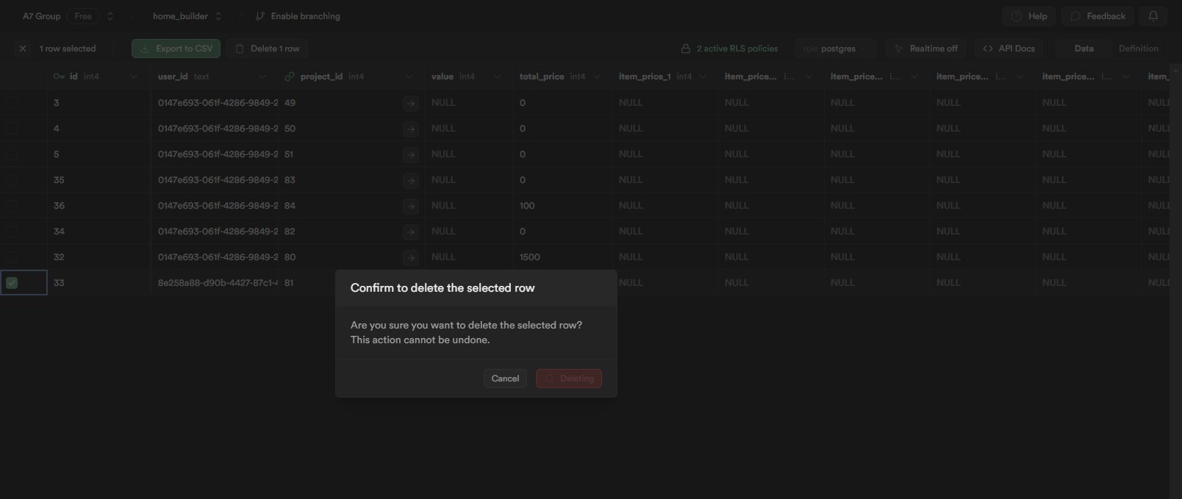This screenshot has height=499, width=1182.
Task: Follow foreign key arrow for project_id 51
Action: point(411,155)
